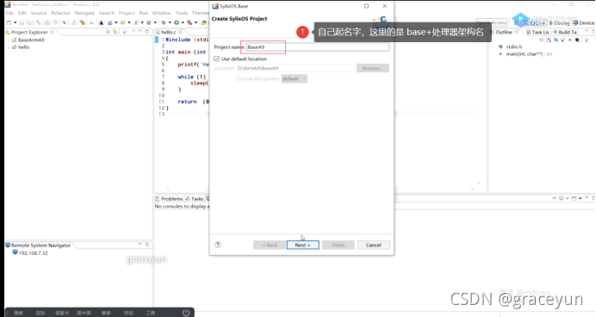
Task: Toggle Link with Editor in Project Explorer
Action: (115, 32)
